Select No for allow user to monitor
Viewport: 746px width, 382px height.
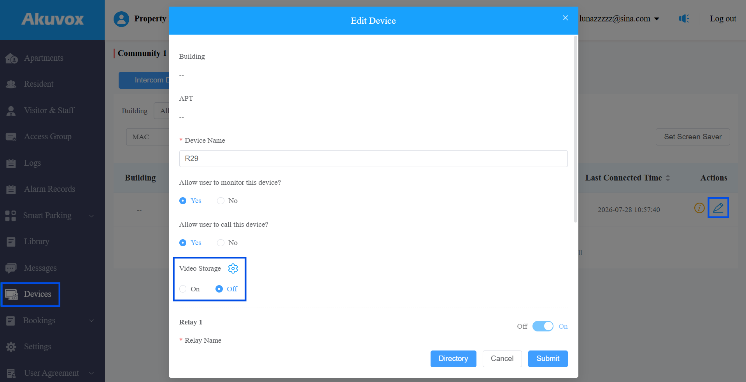coord(228,201)
